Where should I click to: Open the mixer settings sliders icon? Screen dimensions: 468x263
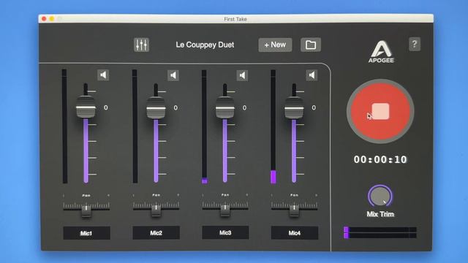(141, 45)
